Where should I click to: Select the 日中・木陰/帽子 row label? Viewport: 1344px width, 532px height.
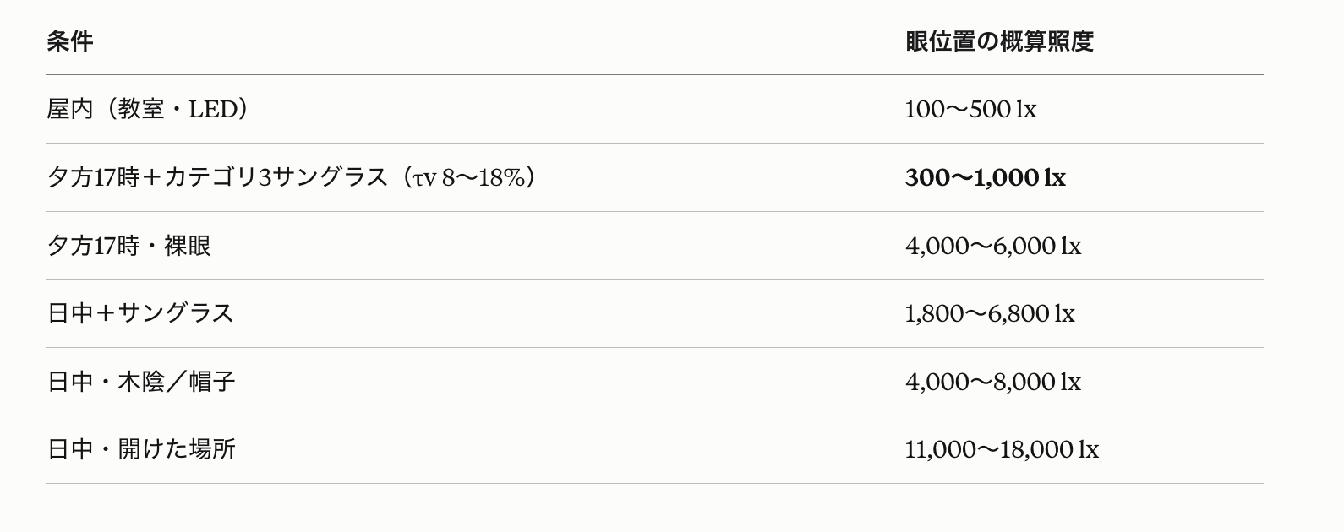[141, 382]
